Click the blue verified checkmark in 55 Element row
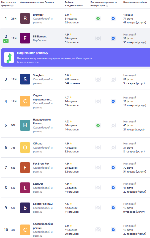 pyautogui.click(x=113, y=38)
